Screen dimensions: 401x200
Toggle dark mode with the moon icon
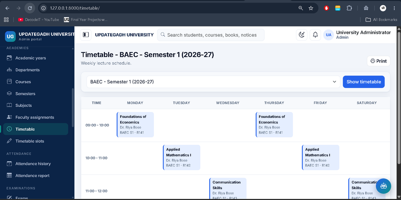(x=302, y=35)
